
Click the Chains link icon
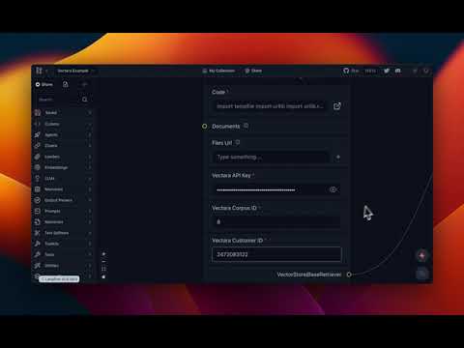[x=38, y=146]
